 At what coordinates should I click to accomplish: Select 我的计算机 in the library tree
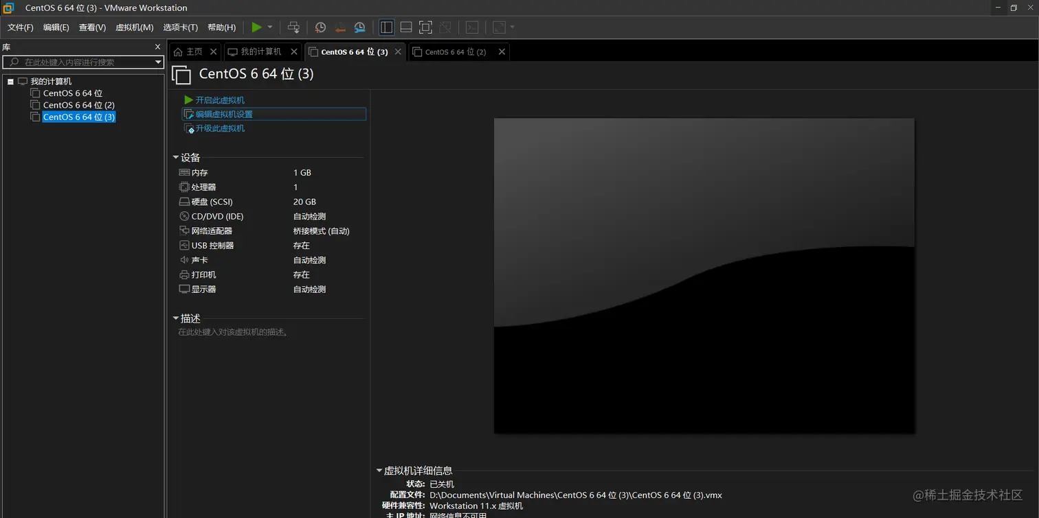[51, 81]
